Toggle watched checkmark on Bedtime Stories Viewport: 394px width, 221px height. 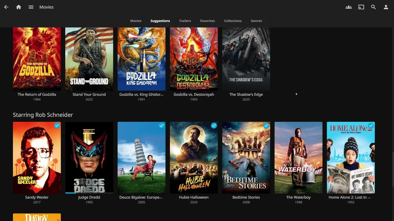pyautogui.click(x=266, y=126)
